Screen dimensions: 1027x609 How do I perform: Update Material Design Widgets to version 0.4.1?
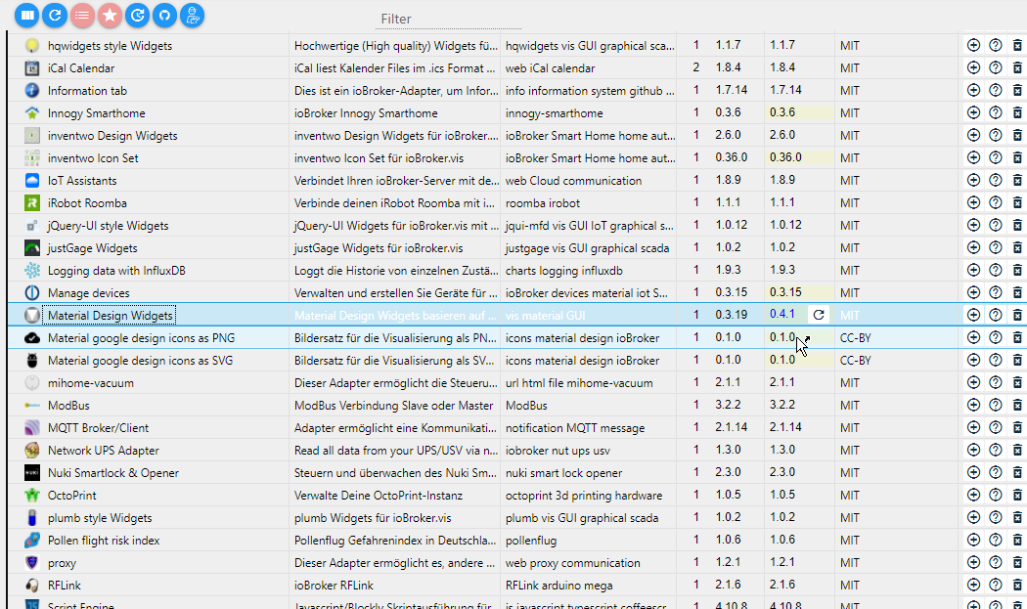[x=819, y=315]
